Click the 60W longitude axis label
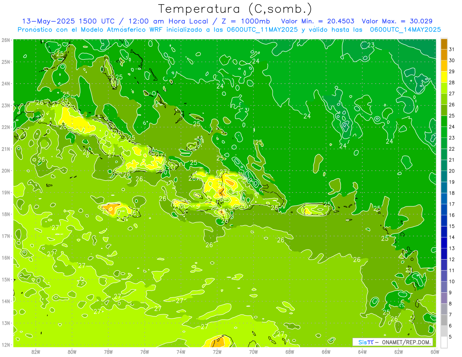The width and height of the screenshot is (462, 357). [x=435, y=352]
